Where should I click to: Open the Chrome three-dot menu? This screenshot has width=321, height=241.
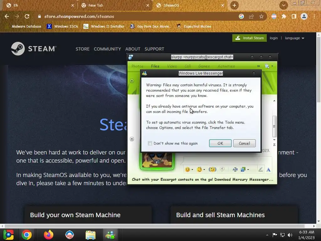tap(314, 16)
